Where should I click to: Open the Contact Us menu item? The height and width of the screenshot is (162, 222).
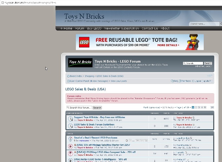(x=150, y=28)
